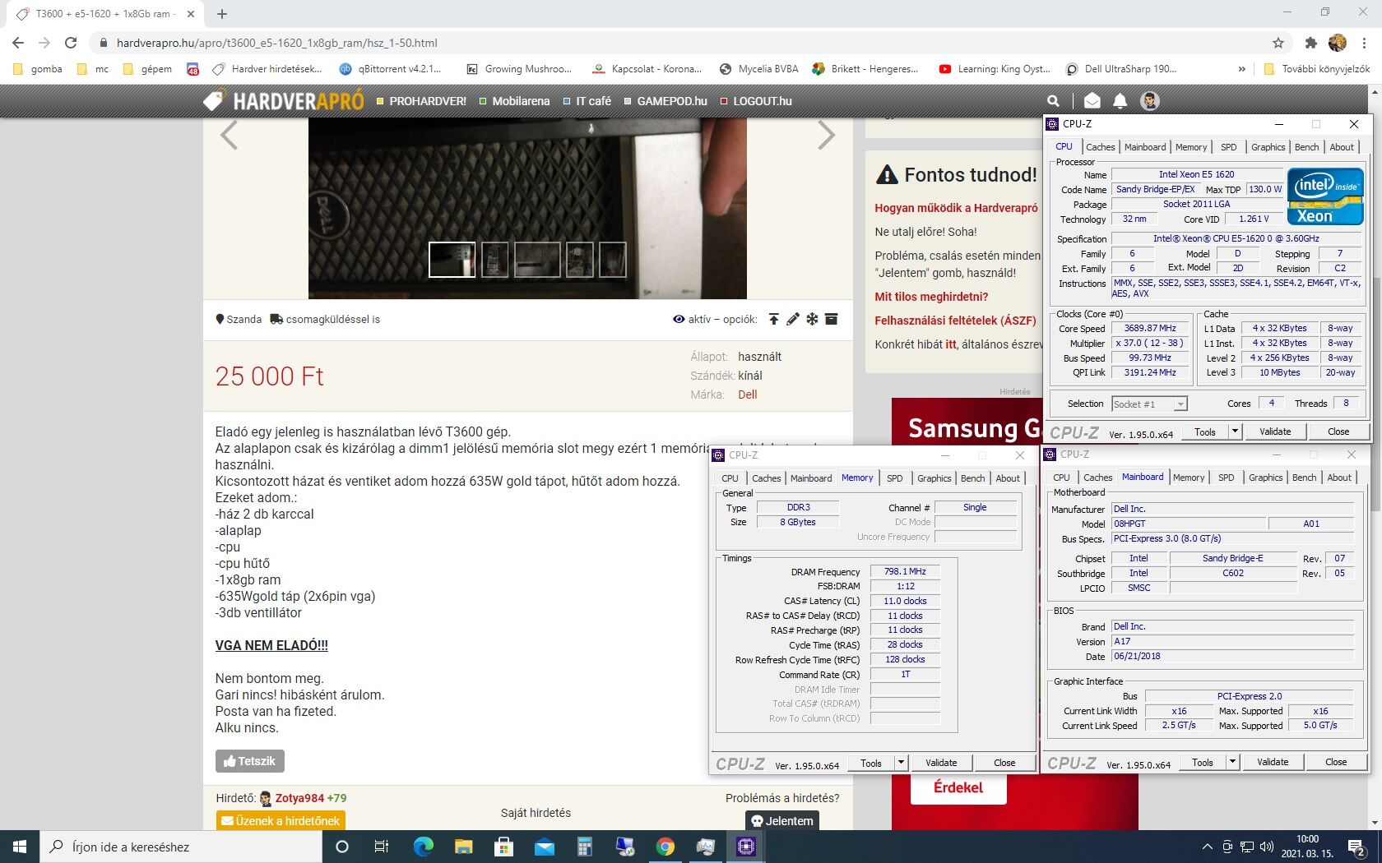Click the first gallery thumbnail
1382x863 pixels.
coord(452,260)
